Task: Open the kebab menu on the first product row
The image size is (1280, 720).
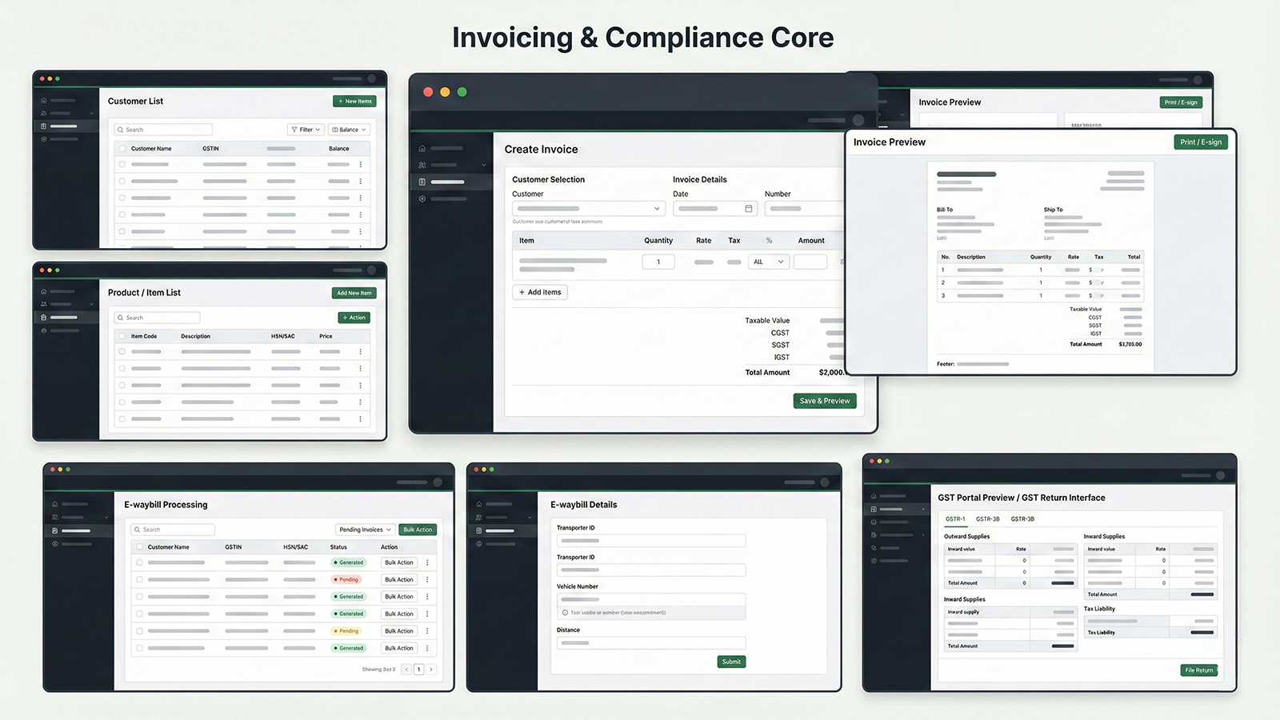Action: click(360, 351)
